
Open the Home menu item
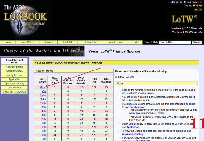click(x=8, y=42)
